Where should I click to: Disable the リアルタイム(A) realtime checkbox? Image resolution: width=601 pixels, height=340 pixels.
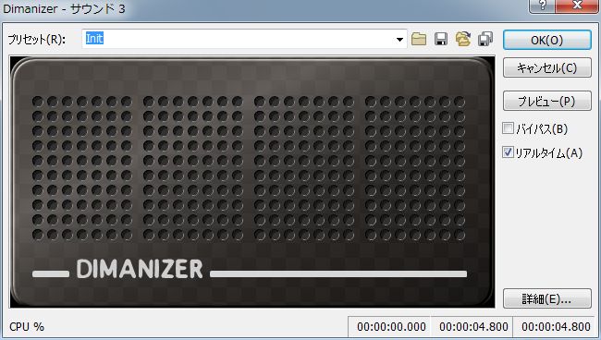coord(508,152)
